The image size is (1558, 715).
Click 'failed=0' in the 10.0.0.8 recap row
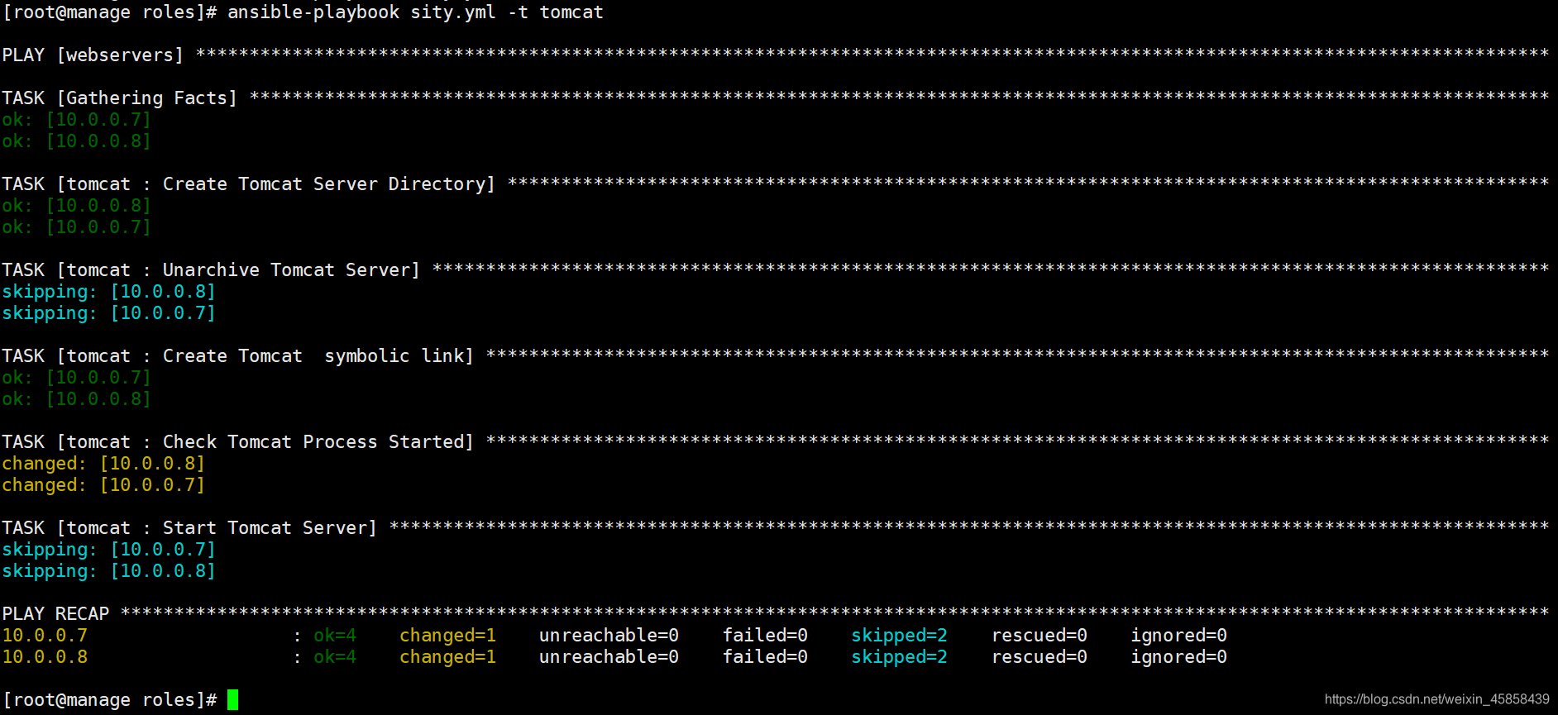click(766, 657)
